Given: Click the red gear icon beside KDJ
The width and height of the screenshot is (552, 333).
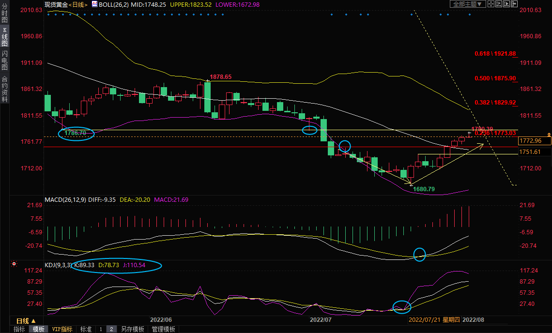Looking at the screenshot, I should coord(14,265).
